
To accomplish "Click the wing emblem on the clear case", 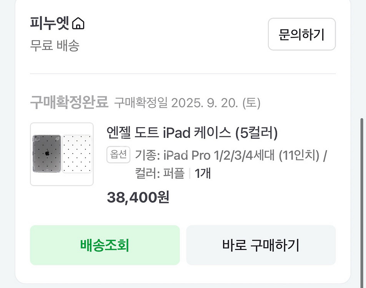I will click(x=57, y=138).
